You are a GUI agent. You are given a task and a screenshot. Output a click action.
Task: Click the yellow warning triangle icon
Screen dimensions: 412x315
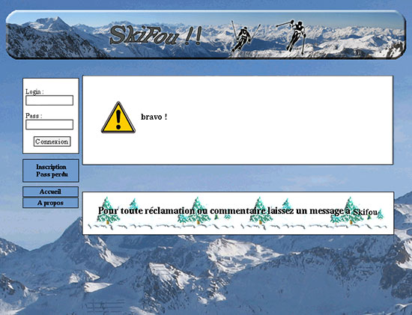(x=118, y=117)
